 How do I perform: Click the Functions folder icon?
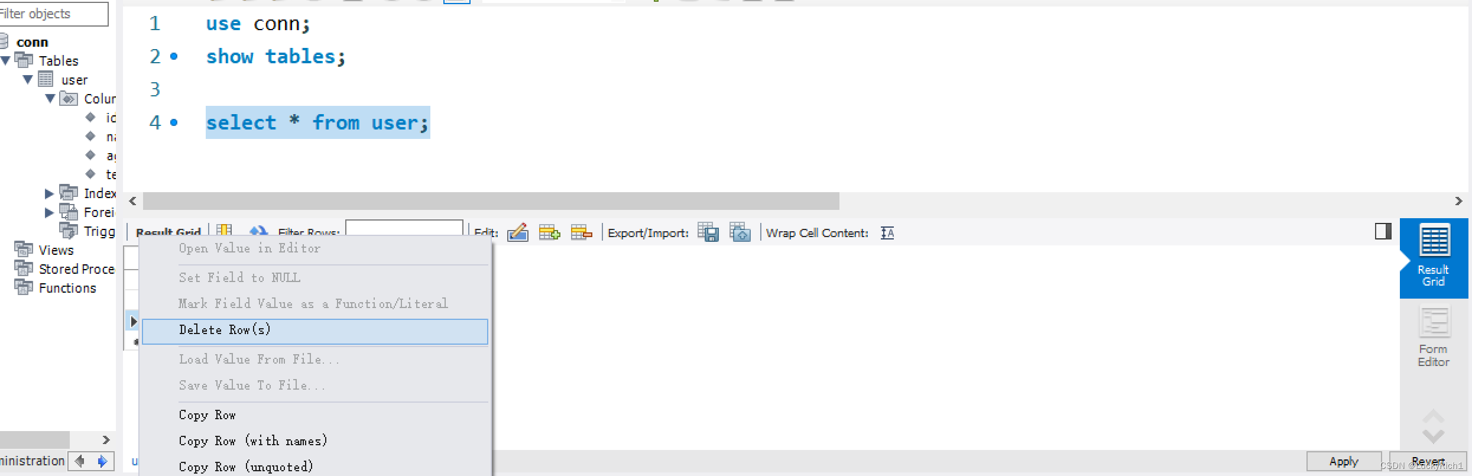click(x=24, y=287)
